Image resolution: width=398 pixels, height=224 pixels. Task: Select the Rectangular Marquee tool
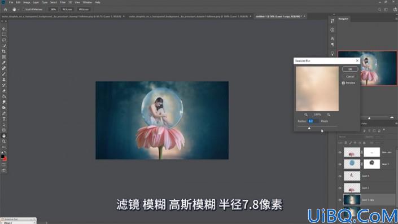4,34
